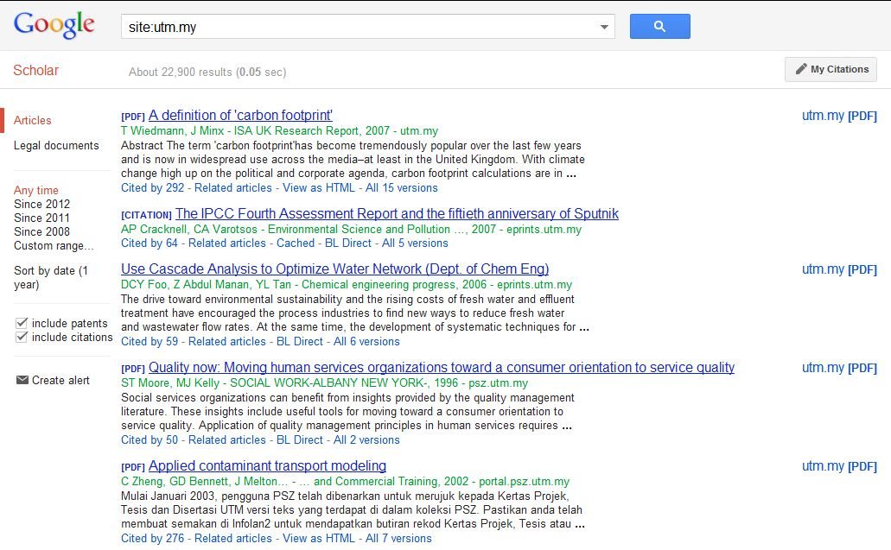The height and width of the screenshot is (550, 891).
Task: Click 'All 5 versions' link
Action: pos(415,243)
